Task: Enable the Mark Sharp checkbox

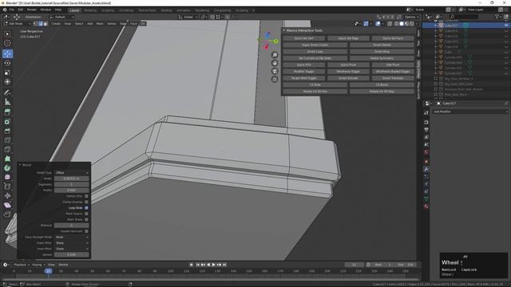Action: click(86, 220)
